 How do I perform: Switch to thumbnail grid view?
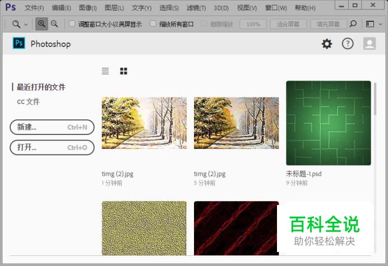[x=123, y=71]
